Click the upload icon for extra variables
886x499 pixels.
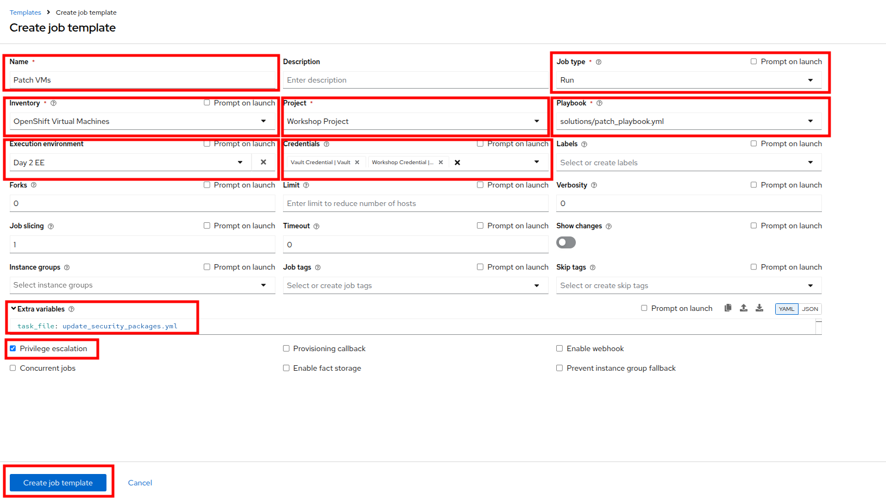(x=744, y=308)
